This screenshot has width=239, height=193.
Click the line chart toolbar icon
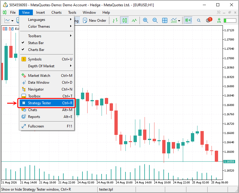7,20
